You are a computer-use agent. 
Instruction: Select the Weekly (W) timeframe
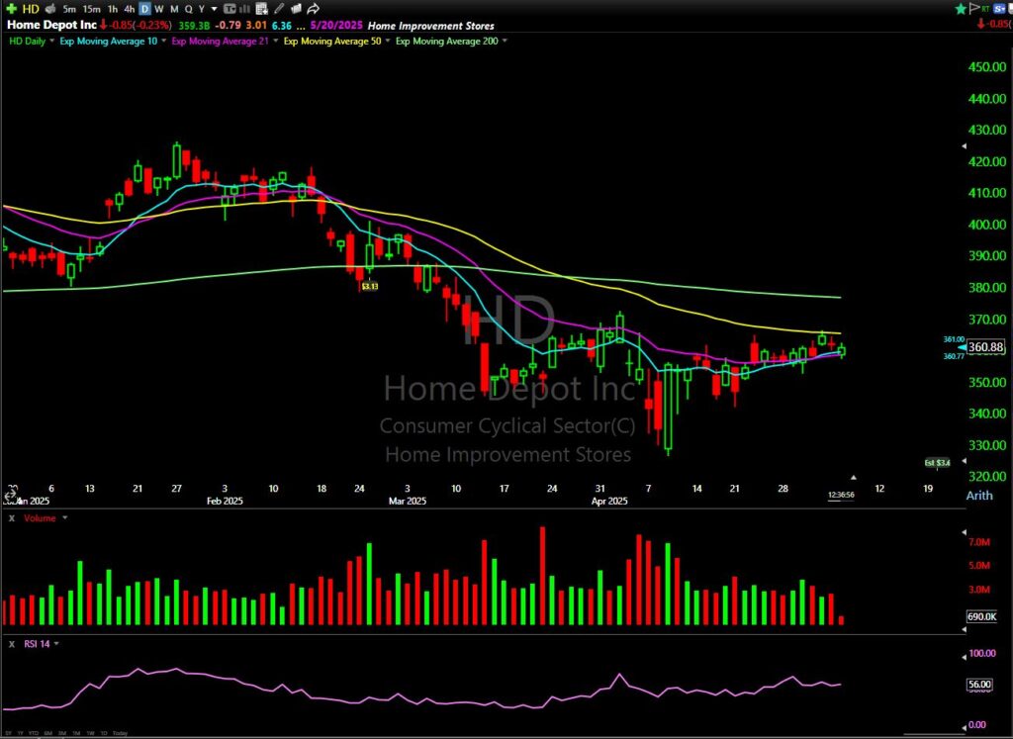(159, 9)
